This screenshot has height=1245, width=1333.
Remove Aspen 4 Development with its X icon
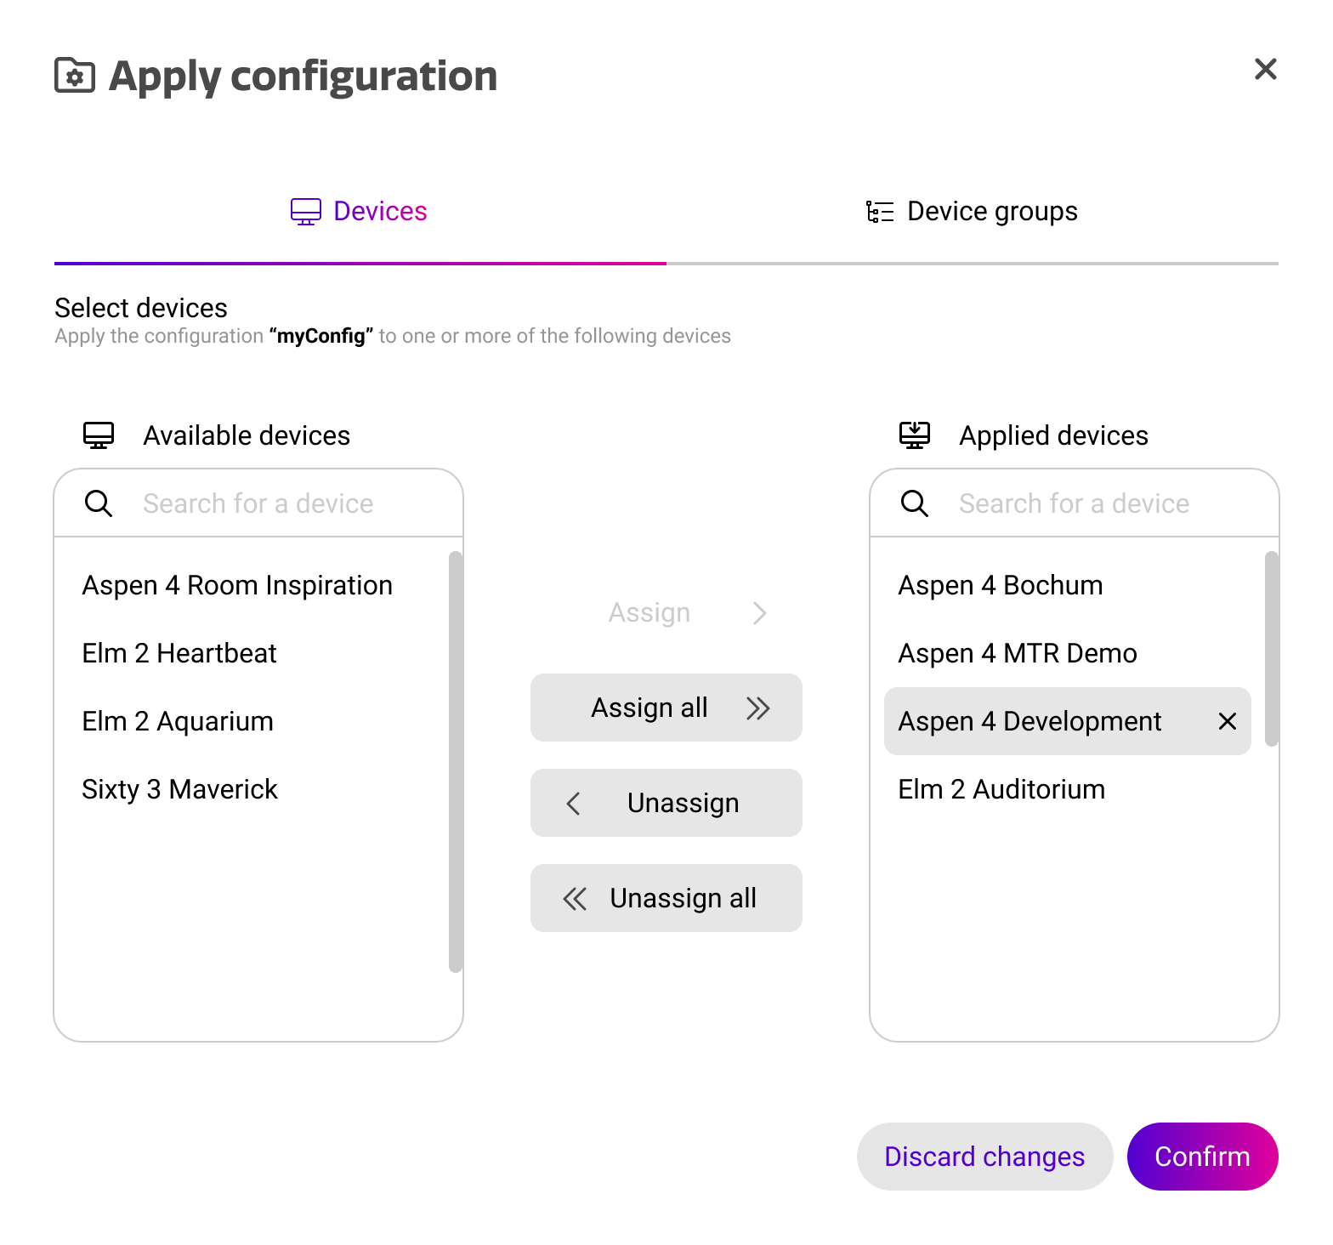point(1227,721)
